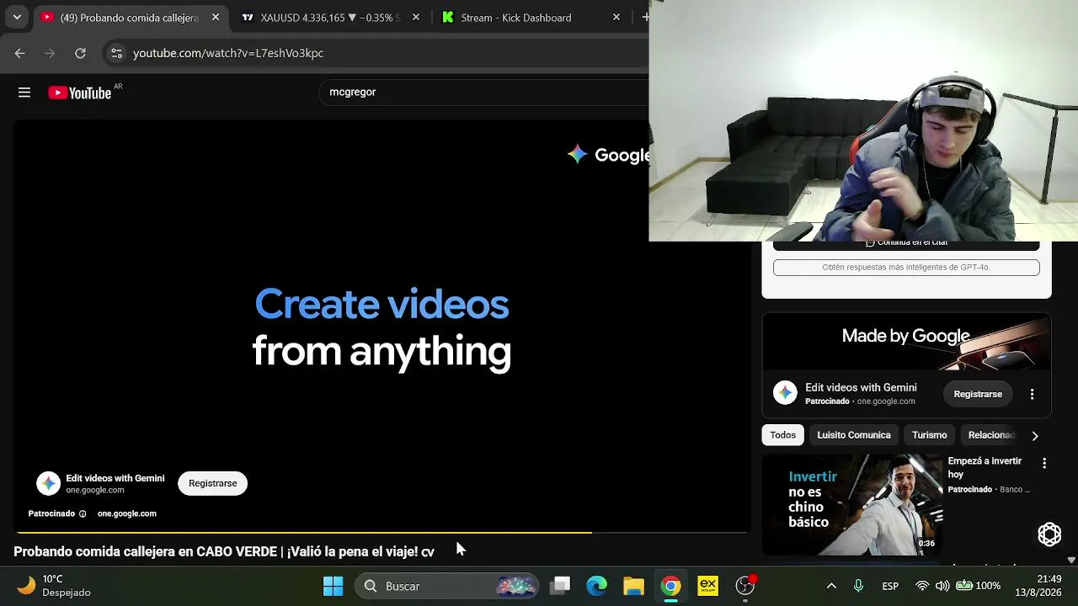This screenshot has width=1078, height=606.
Task: Switch the ESP keyboard language indicator
Action: (890, 586)
